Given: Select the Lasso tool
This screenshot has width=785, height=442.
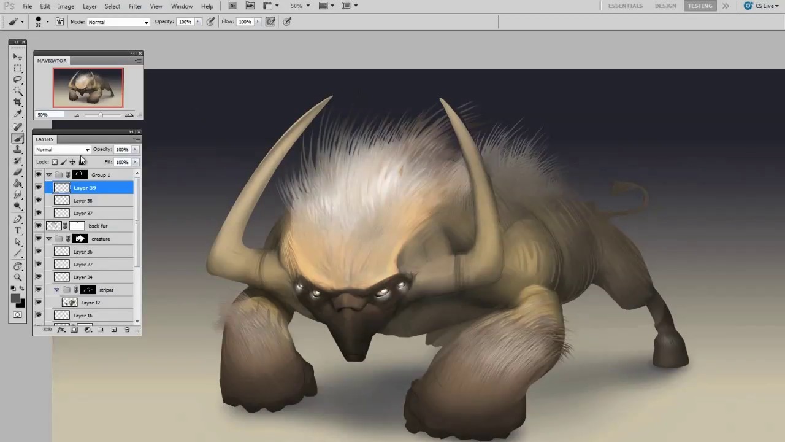Looking at the screenshot, I should point(18,79).
